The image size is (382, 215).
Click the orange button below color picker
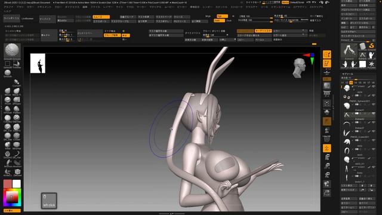pyautogui.click(x=12, y=210)
